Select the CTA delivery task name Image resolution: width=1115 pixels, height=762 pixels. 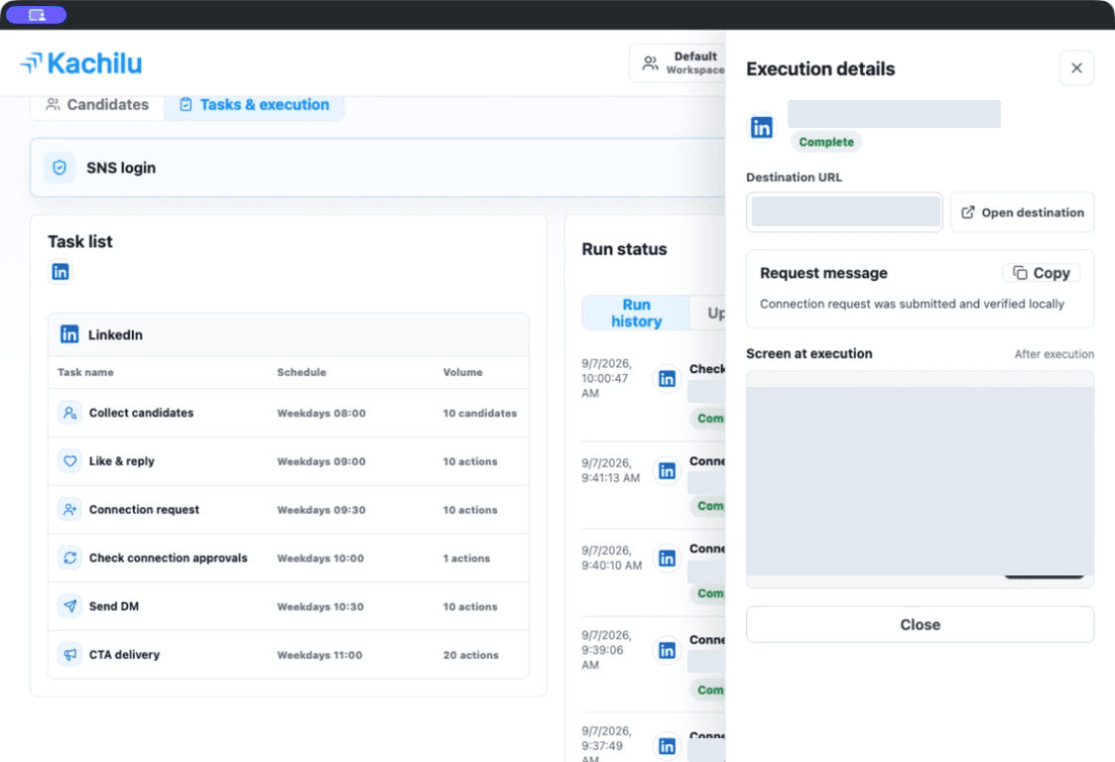pos(124,655)
